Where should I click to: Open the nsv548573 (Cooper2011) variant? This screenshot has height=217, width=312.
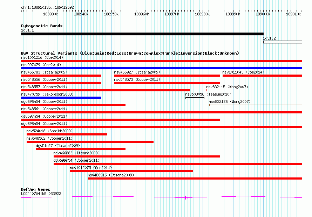point(167,83)
